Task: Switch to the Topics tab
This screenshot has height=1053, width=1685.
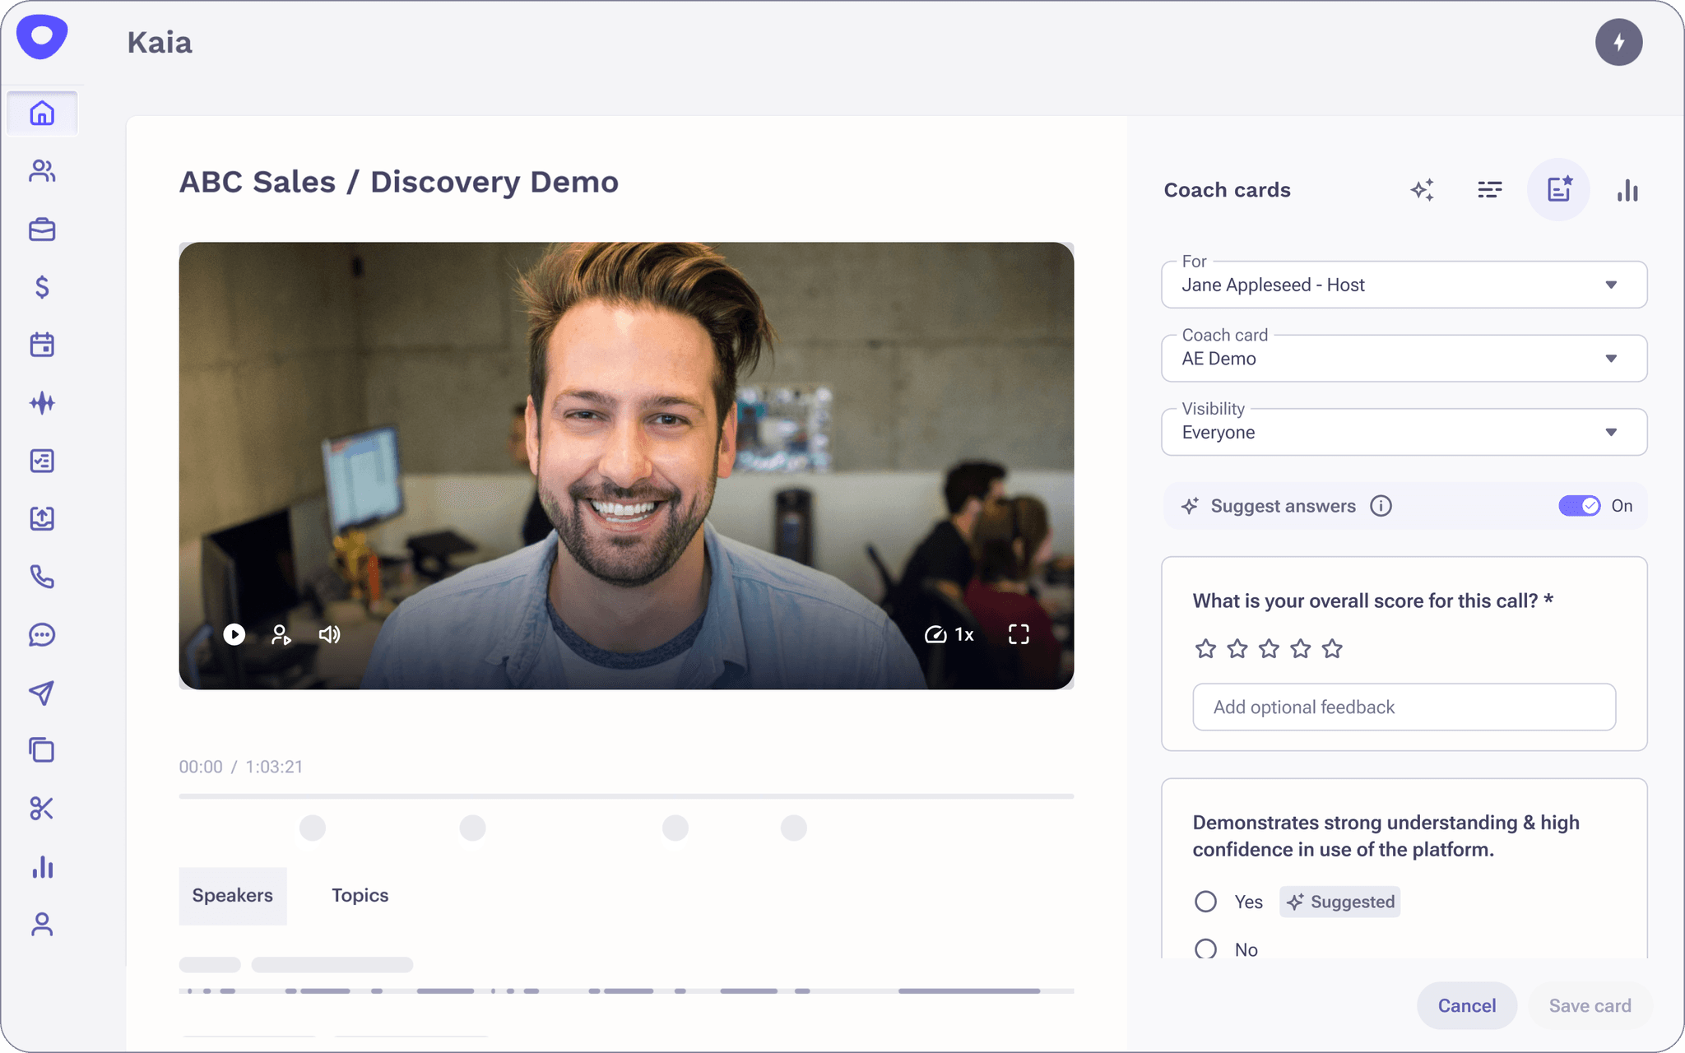Action: 360,895
